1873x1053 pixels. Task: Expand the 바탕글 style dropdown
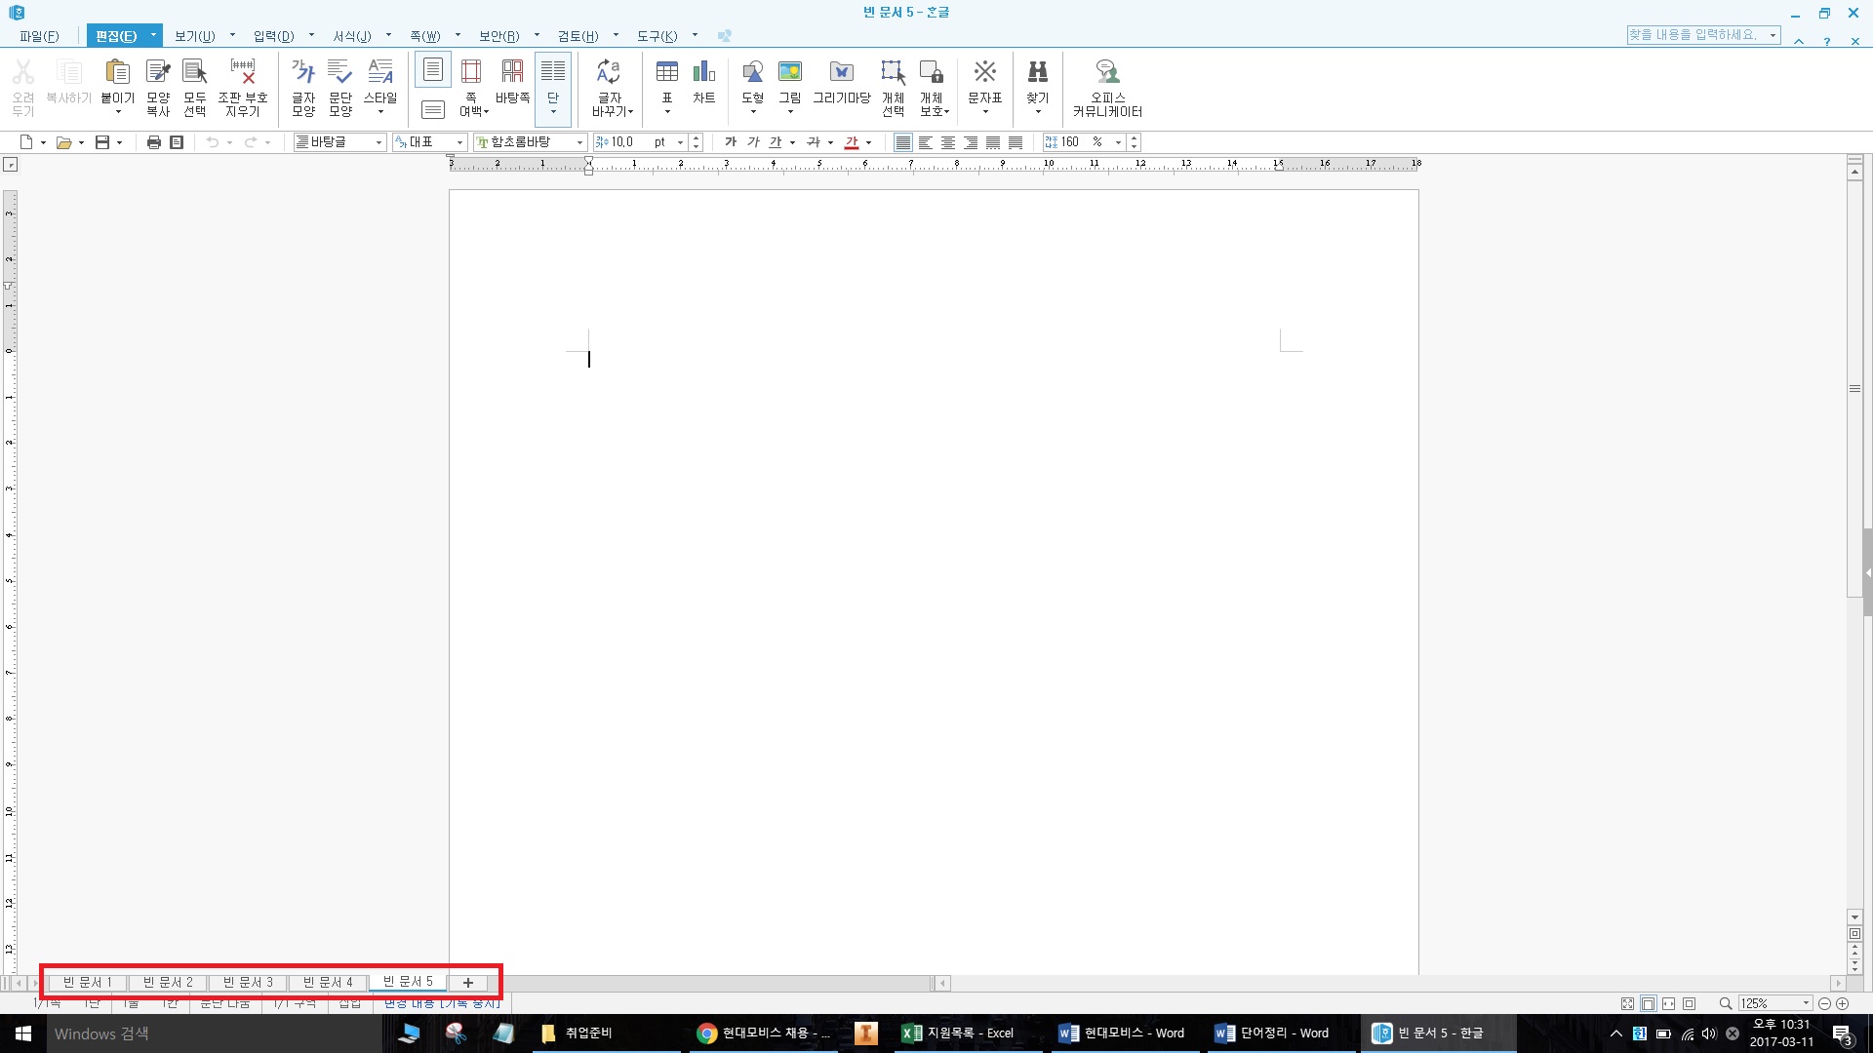(379, 142)
